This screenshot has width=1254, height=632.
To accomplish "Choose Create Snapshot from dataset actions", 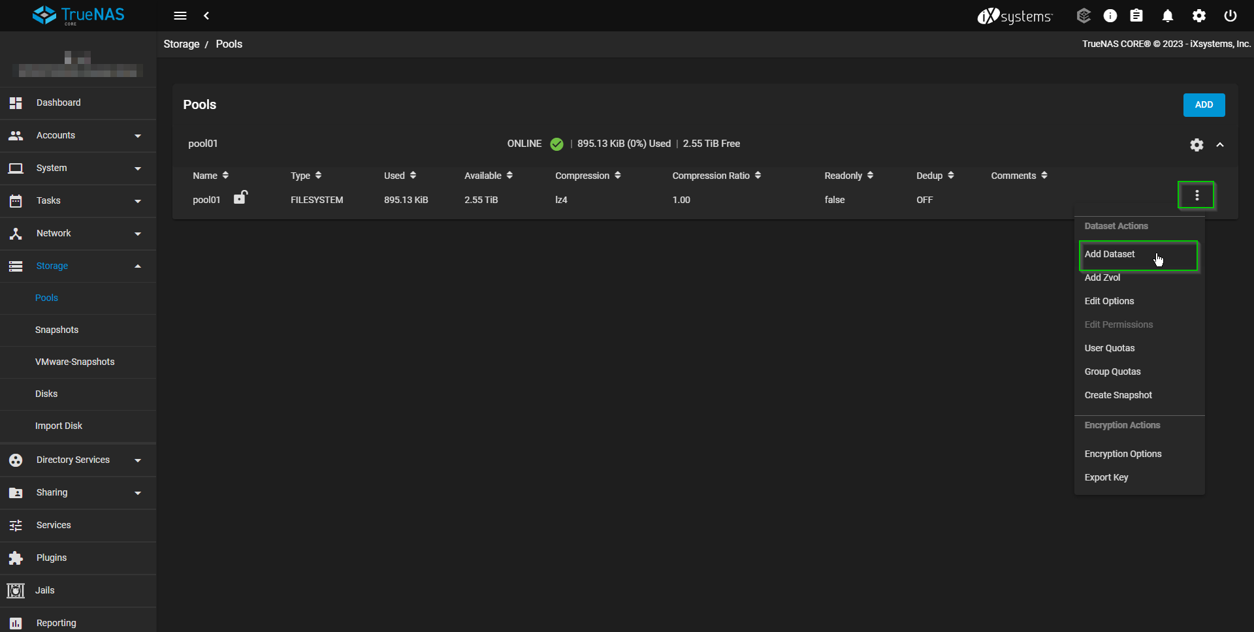I will pyautogui.click(x=1118, y=396).
